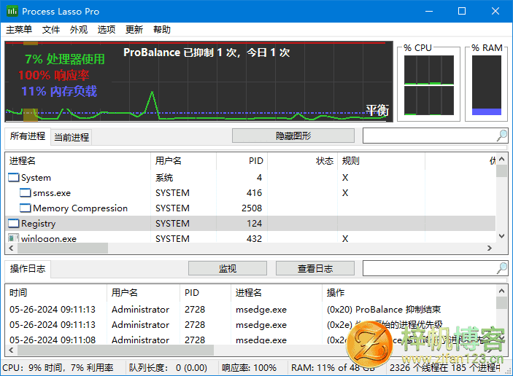Select the Memory Compression row
513x376 pixels.
pyautogui.click(x=250, y=208)
